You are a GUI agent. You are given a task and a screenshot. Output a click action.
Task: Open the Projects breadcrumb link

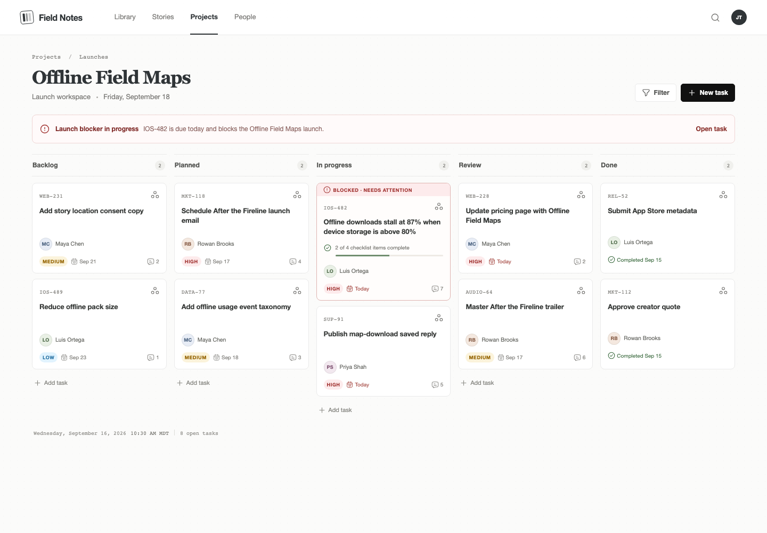pos(46,57)
